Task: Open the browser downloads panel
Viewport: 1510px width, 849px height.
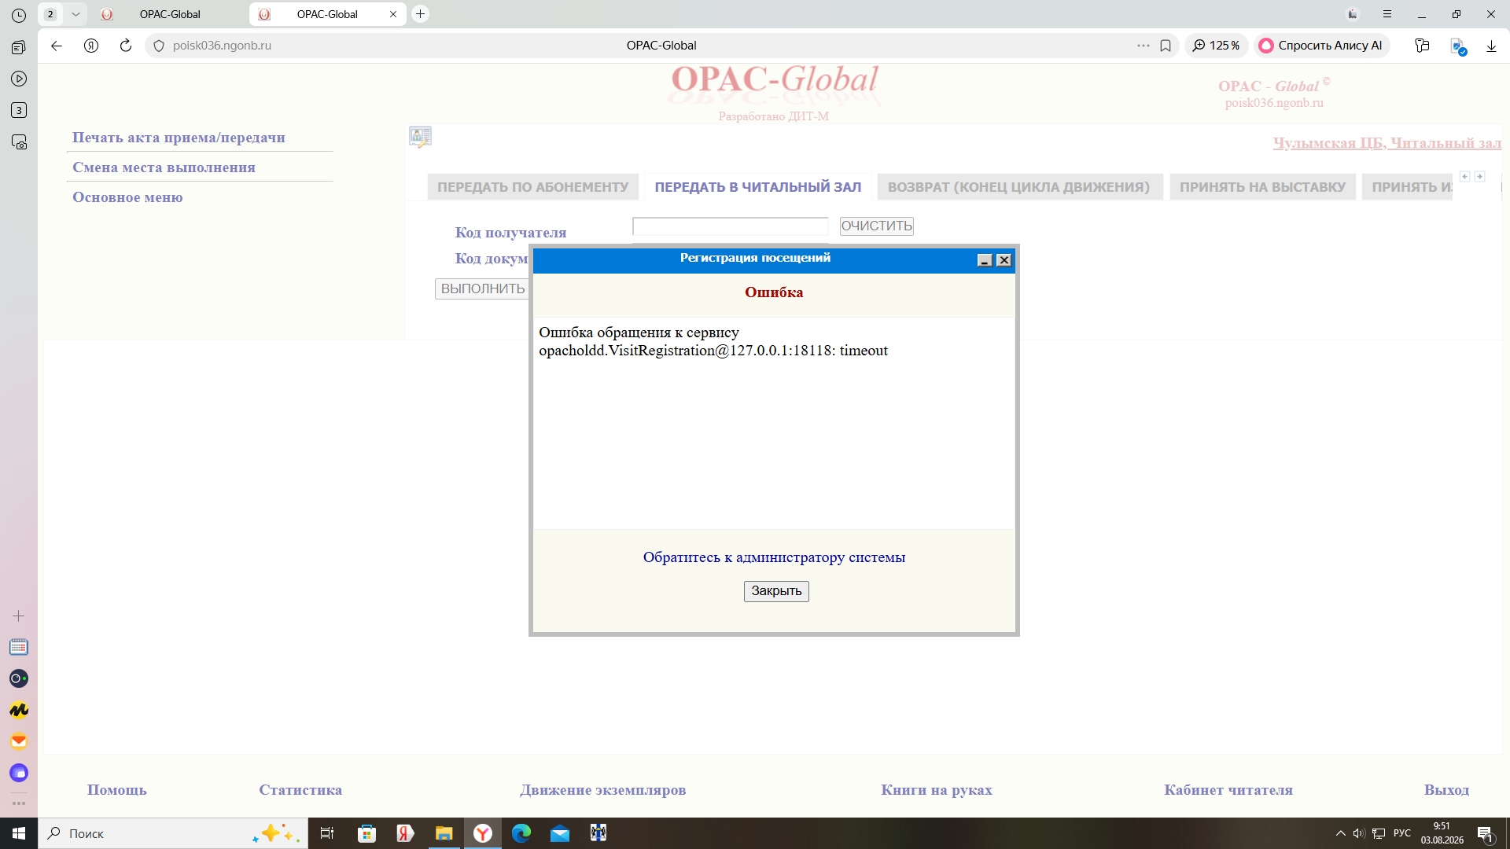Action: pos(1491,46)
